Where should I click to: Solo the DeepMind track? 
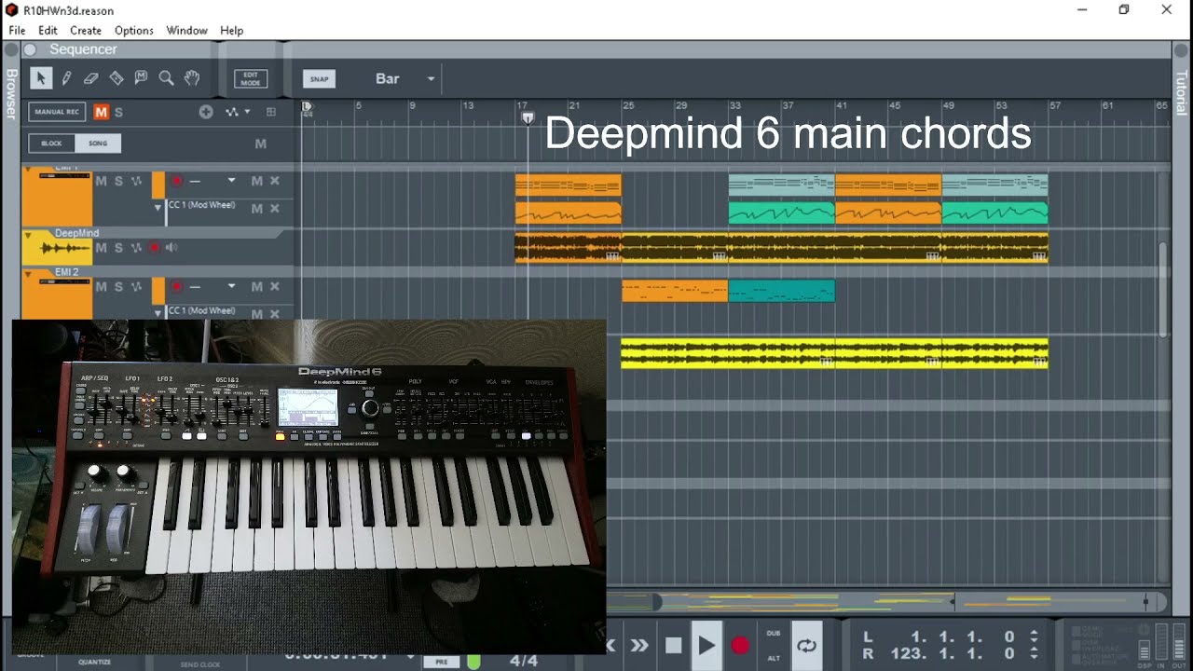(118, 248)
